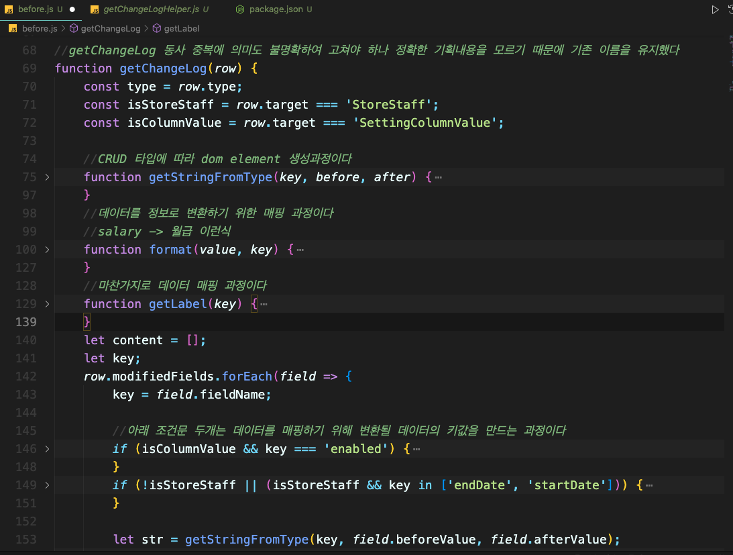This screenshot has width=733, height=555.
Task: Click 'let content' declaration on line 140
Action: click(123, 340)
